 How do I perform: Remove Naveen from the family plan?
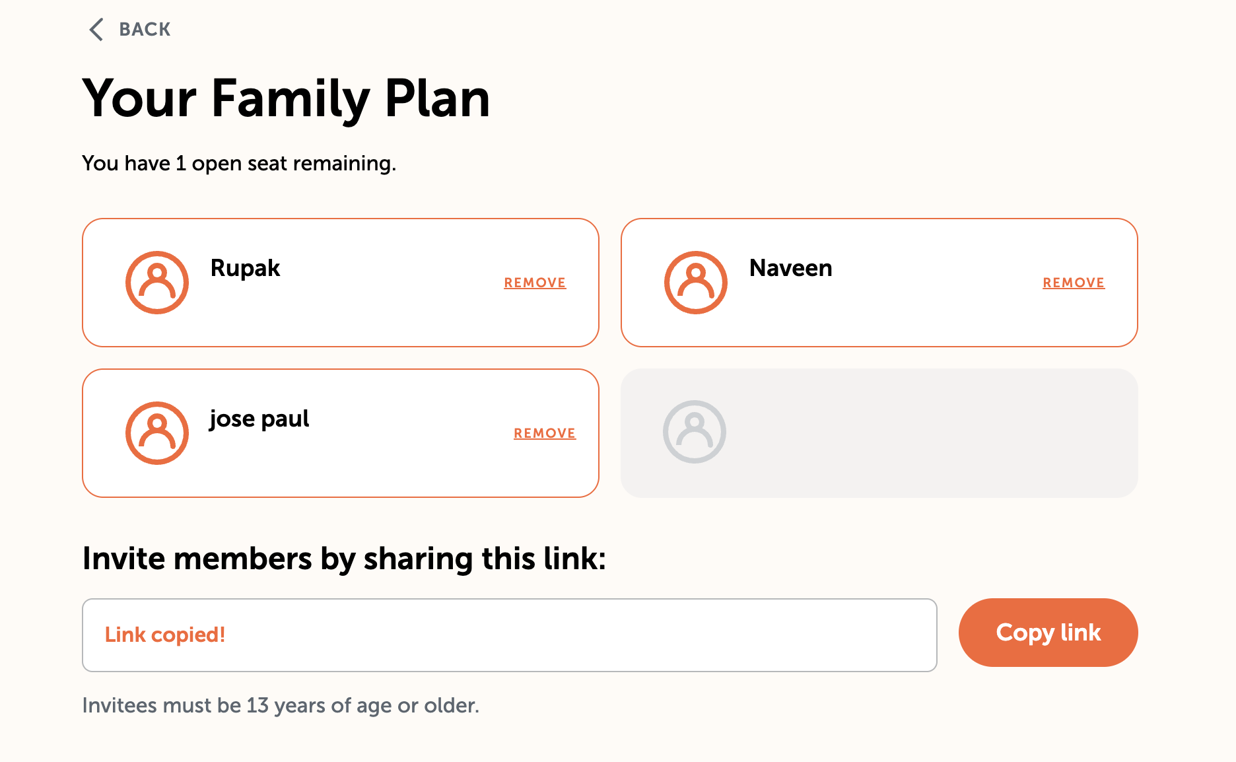pyautogui.click(x=1074, y=283)
